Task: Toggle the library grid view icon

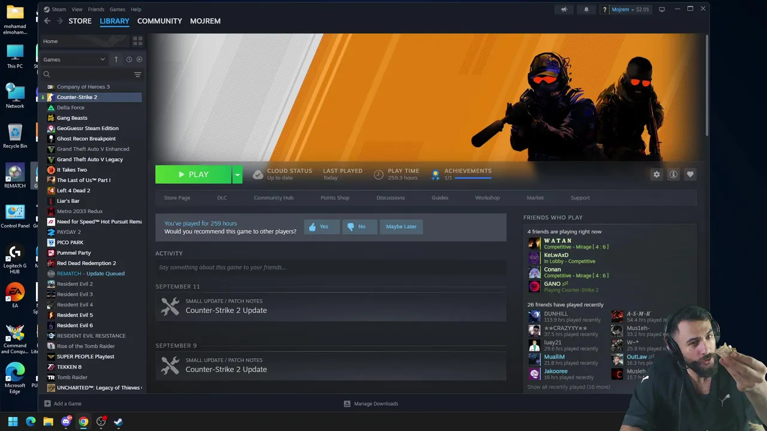Action: (x=137, y=41)
